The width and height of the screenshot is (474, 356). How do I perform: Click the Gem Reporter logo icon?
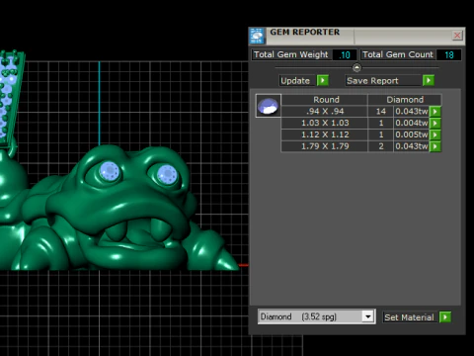point(257,36)
